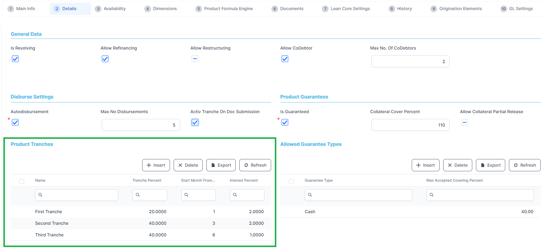Click the Max No. Of CoDebtors field
The height and width of the screenshot is (248, 545).
[410, 61]
